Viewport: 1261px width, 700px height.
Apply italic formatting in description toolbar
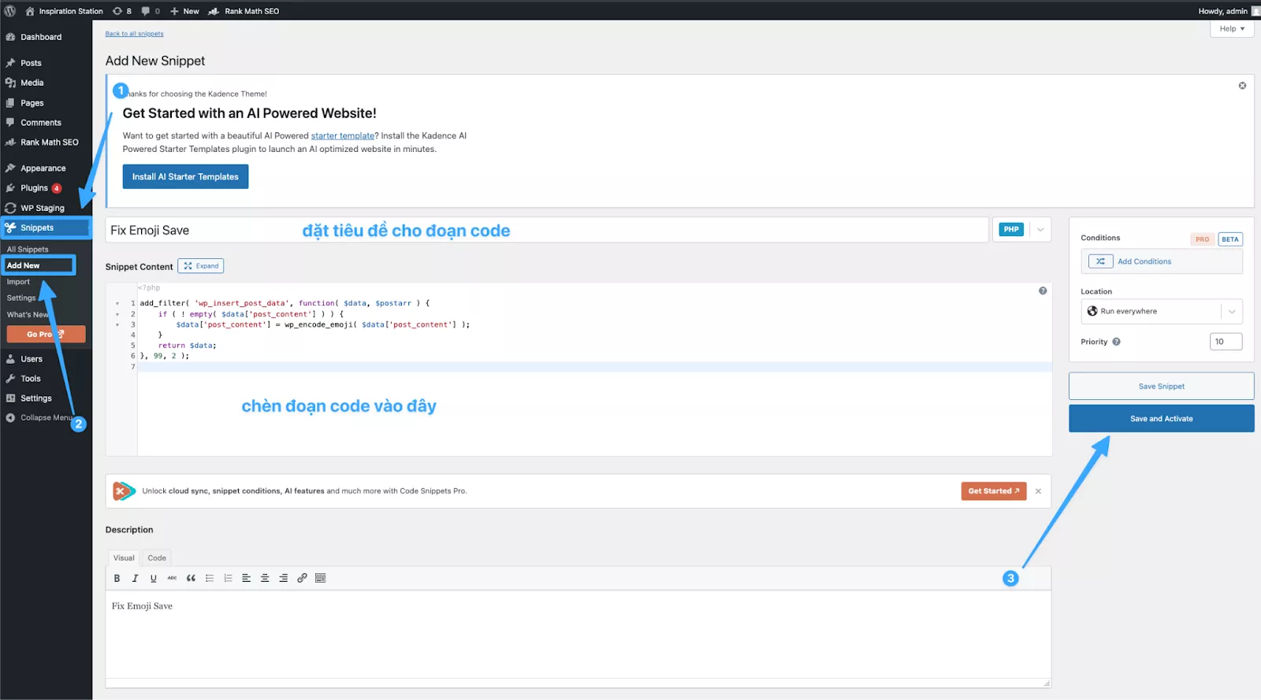pos(135,578)
